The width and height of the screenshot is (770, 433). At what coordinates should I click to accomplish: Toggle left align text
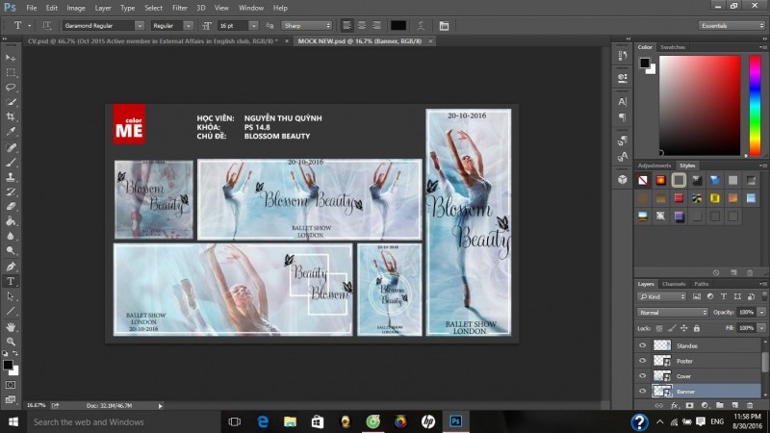(346, 26)
